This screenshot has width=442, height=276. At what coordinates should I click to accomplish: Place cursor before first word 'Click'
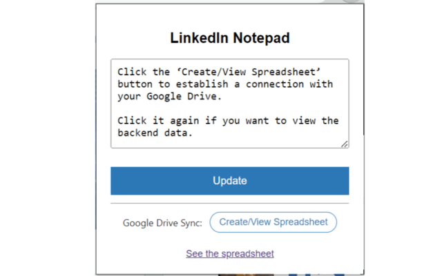coord(117,71)
